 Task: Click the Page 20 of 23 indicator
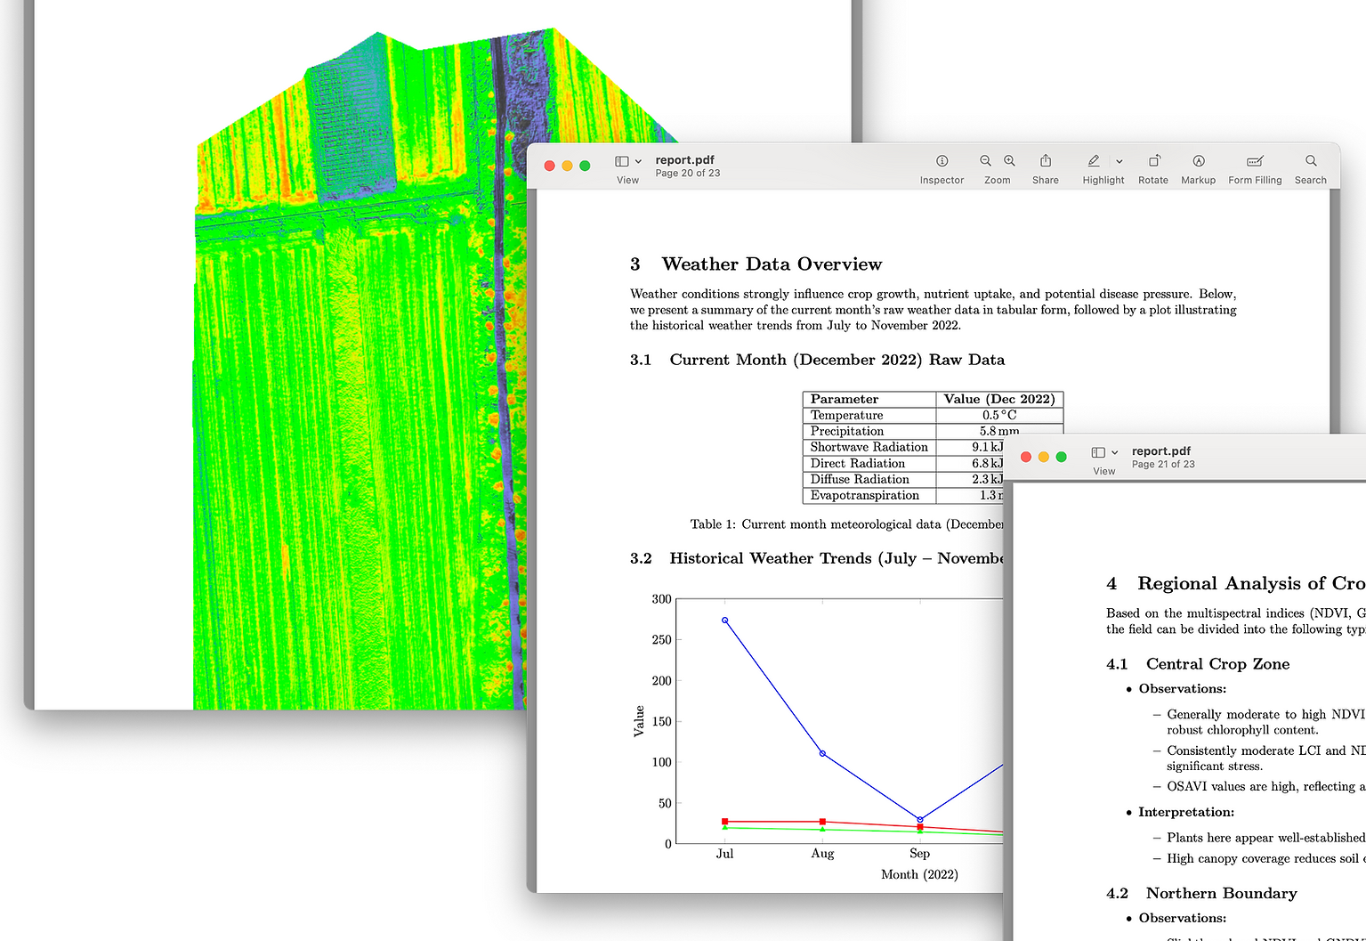pyautogui.click(x=687, y=173)
